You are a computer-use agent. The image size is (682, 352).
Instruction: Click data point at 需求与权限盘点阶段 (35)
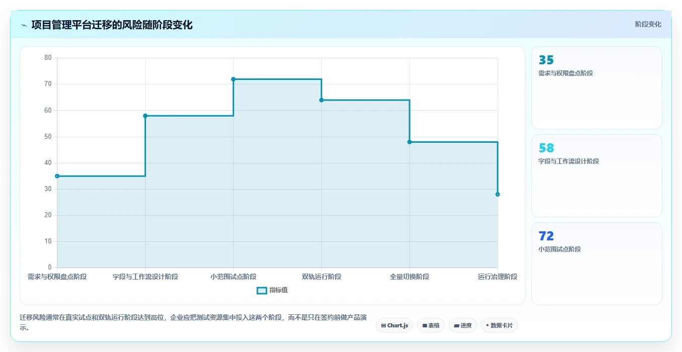click(57, 176)
